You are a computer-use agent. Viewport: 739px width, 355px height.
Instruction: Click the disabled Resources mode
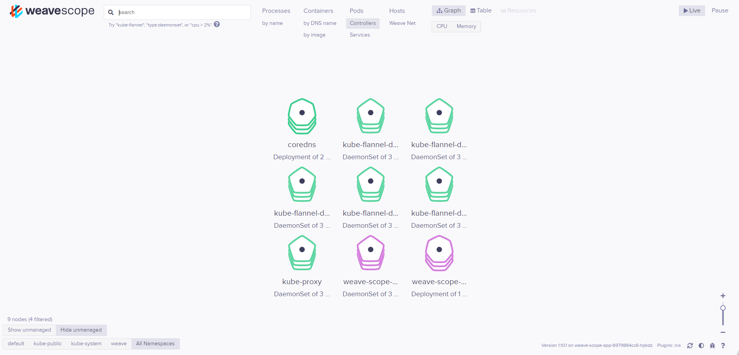tap(519, 11)
